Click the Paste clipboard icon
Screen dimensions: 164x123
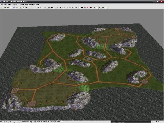click(x=17, y=7)
